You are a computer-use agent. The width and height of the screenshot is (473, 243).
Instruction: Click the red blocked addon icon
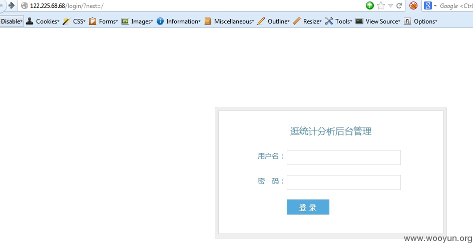click(413, 5)
